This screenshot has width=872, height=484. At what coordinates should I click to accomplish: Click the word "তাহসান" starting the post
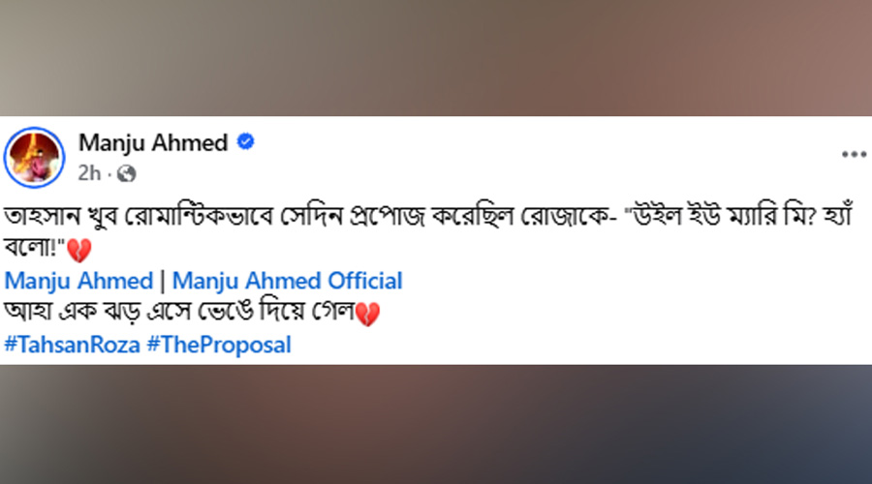(x=41, y=218)
